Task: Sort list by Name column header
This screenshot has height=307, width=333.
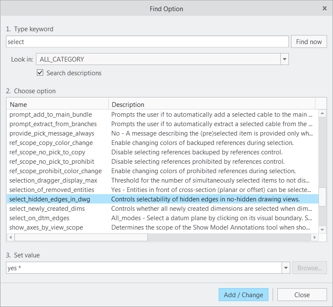Action: [x=57, y=104]
